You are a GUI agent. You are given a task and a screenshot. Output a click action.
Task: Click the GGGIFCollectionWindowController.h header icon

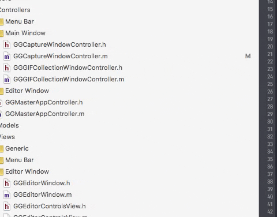tap(7, 68)
